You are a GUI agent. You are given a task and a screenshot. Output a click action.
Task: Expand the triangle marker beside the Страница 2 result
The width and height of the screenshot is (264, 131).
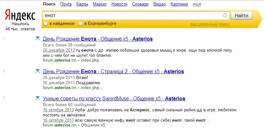(x=38, y=71)
